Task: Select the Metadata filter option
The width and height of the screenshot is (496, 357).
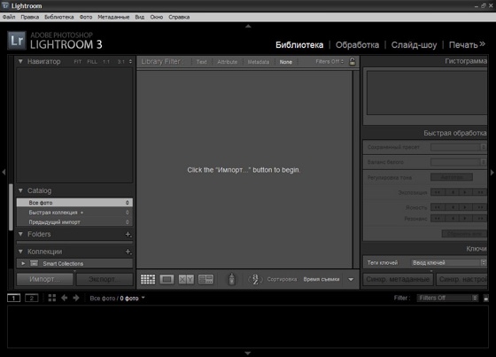Action: coord(259,62)
